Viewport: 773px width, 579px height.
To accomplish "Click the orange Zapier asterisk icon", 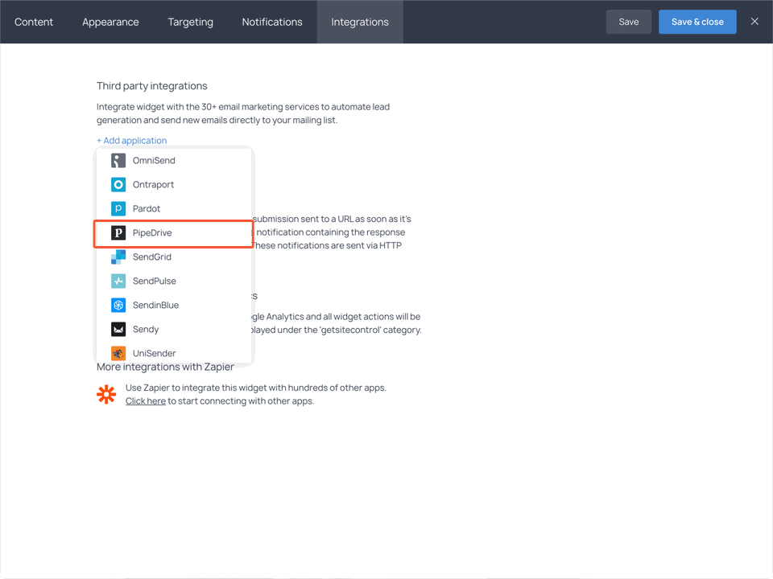I will coord(106,394).
